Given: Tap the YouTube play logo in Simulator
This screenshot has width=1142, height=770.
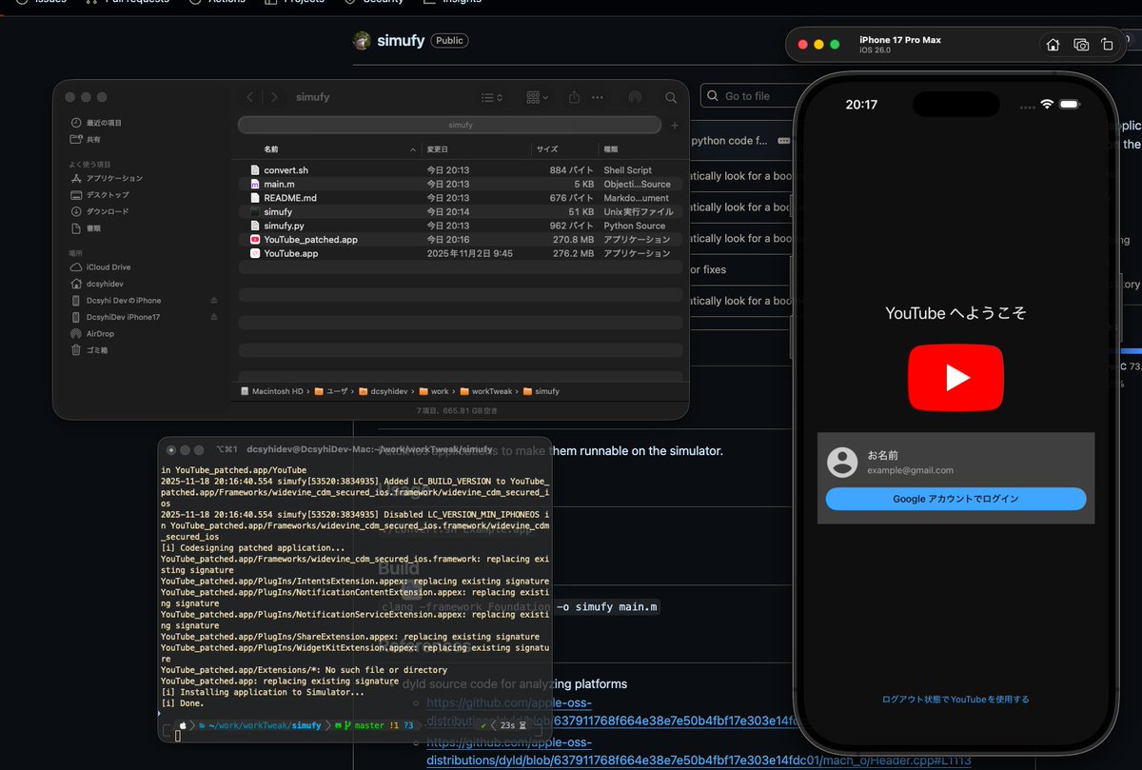Looking at the screenshot, I should (955, 378).
